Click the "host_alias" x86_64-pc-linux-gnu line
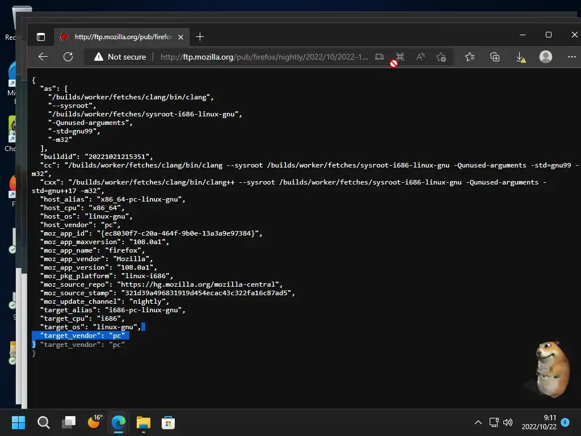 [113, 199]
